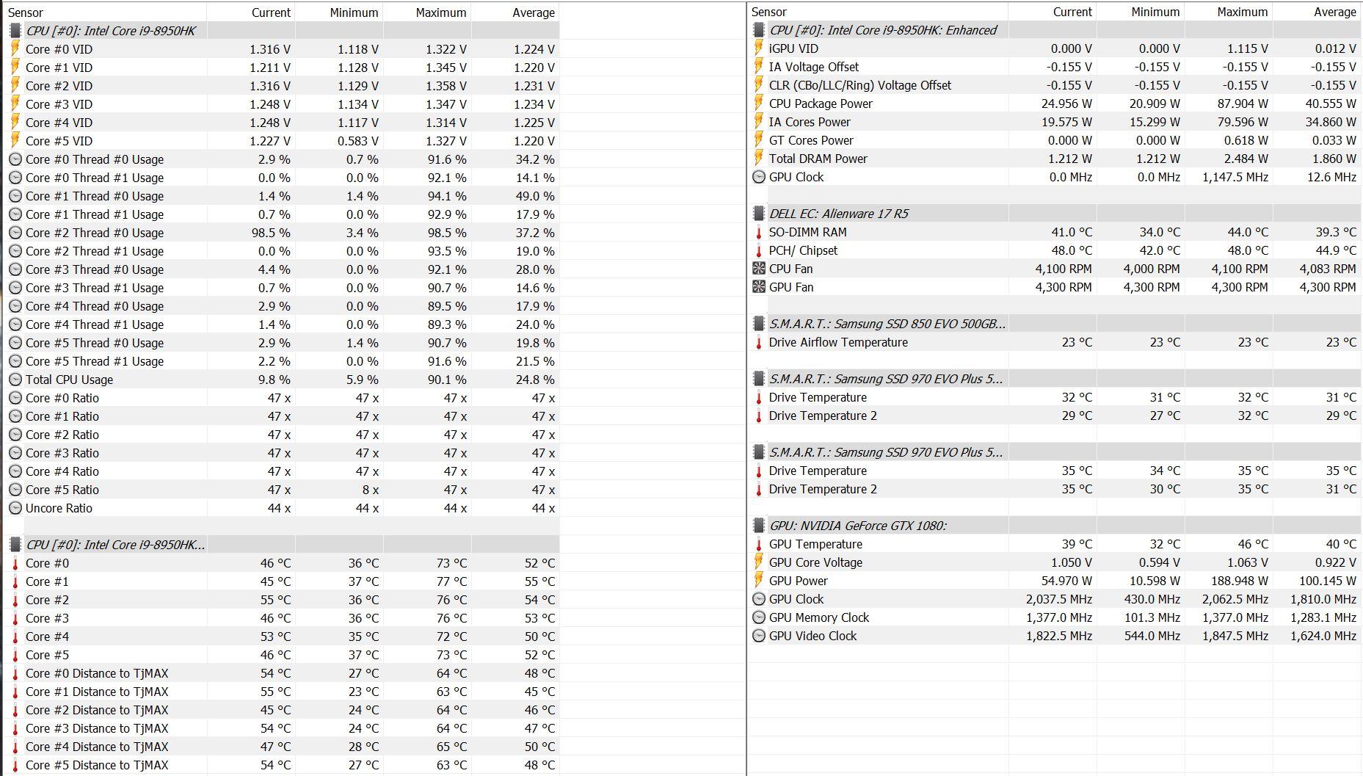
Task: Select the Core #5 Ratio row label
Action: [62, 490]
